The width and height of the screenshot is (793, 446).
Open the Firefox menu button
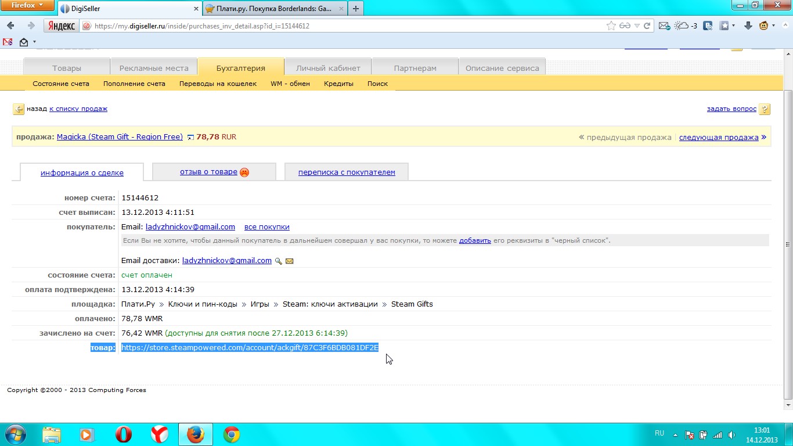click(27, 5)
